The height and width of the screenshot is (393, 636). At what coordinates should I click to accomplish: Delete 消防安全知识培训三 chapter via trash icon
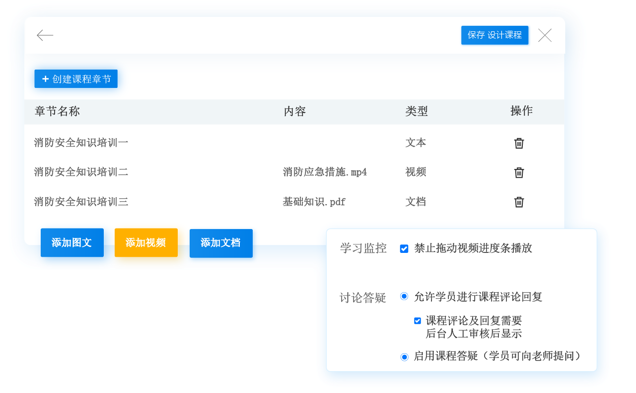[519, 202]
